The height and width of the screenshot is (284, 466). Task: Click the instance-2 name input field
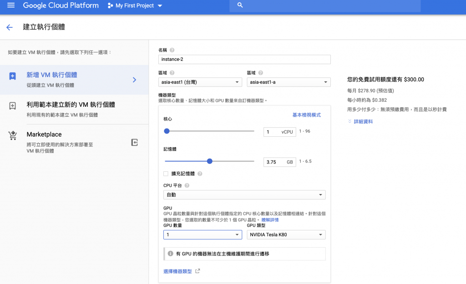point(244,60)
